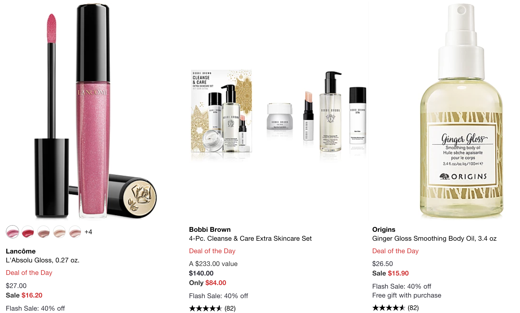Select the first pink gloss color swatch
Screen dimensions: 520x313
tap(13, 232)
